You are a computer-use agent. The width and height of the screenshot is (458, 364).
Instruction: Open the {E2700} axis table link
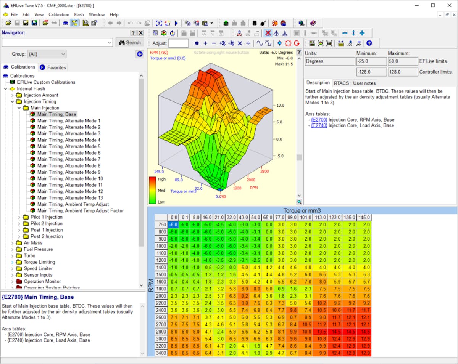coord(319,120)
